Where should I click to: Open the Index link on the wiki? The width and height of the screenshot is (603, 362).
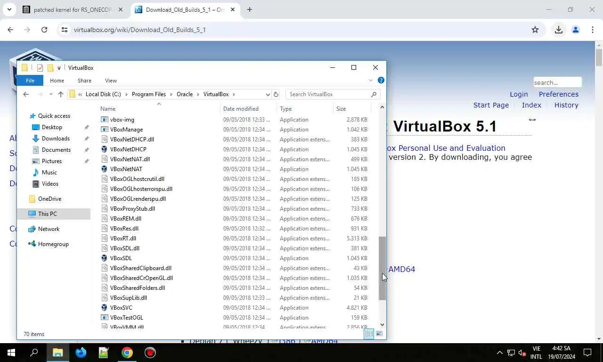[x=531, y=105]
